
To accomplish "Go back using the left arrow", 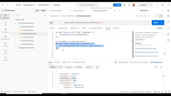I will 8,5.
